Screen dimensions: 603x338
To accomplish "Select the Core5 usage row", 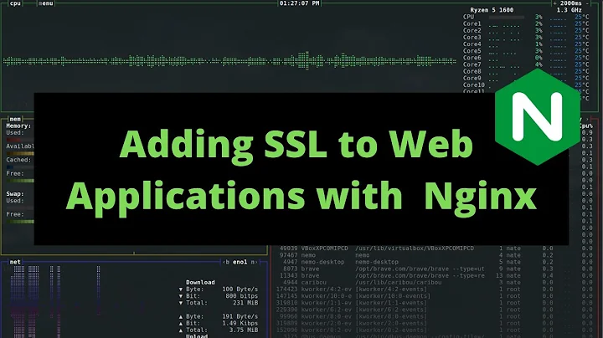I will [526, 51].
